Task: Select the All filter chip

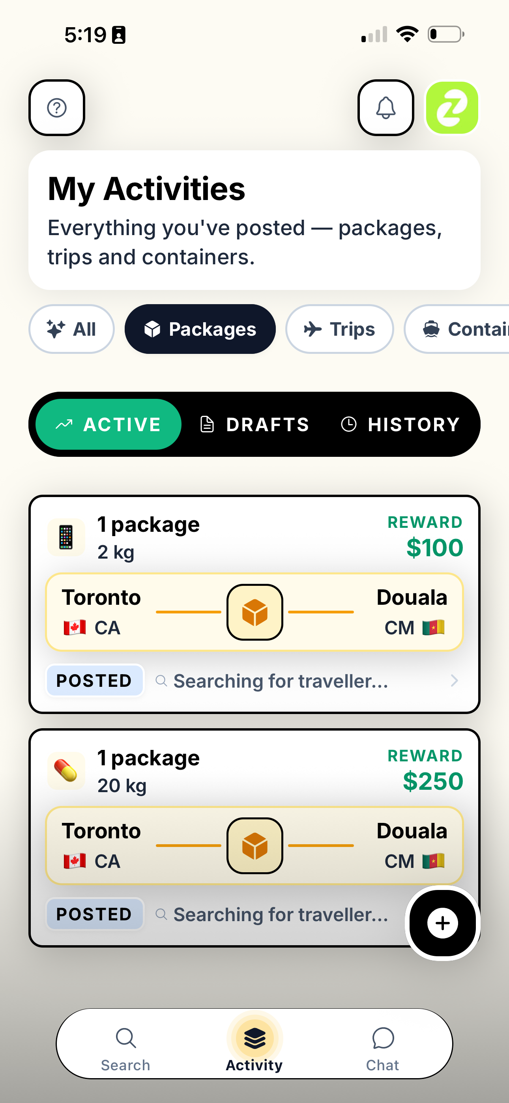Action: 71,329
